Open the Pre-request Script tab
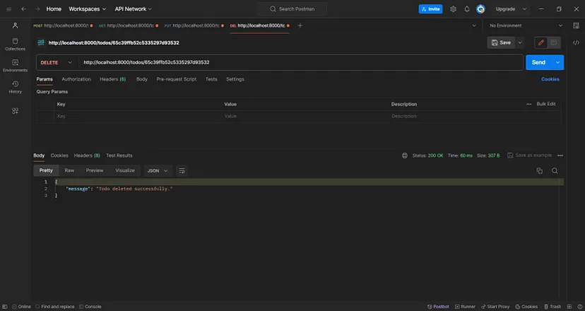The image size is (585, 311). click(177, 79)
